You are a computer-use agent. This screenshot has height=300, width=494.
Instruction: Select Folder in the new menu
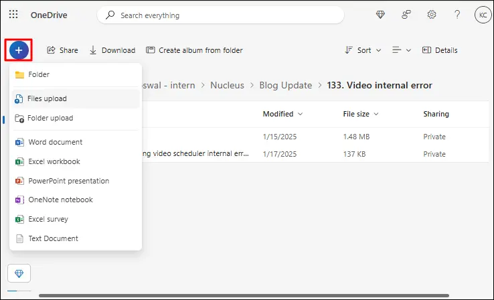tap(76, 75)
